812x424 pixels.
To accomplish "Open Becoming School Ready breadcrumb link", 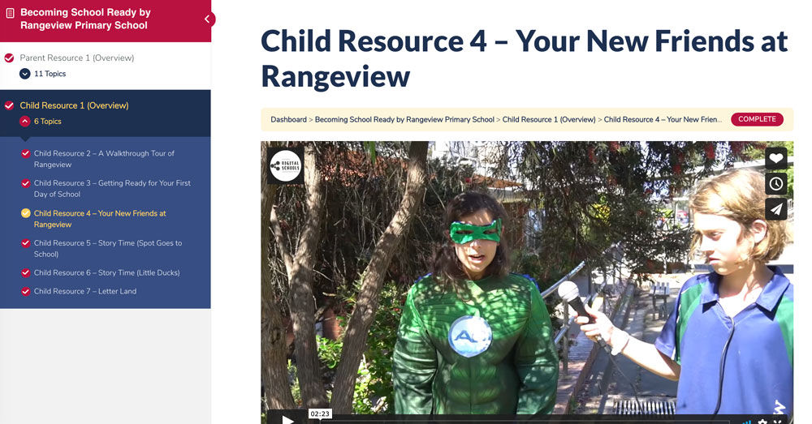I will 404,119.
